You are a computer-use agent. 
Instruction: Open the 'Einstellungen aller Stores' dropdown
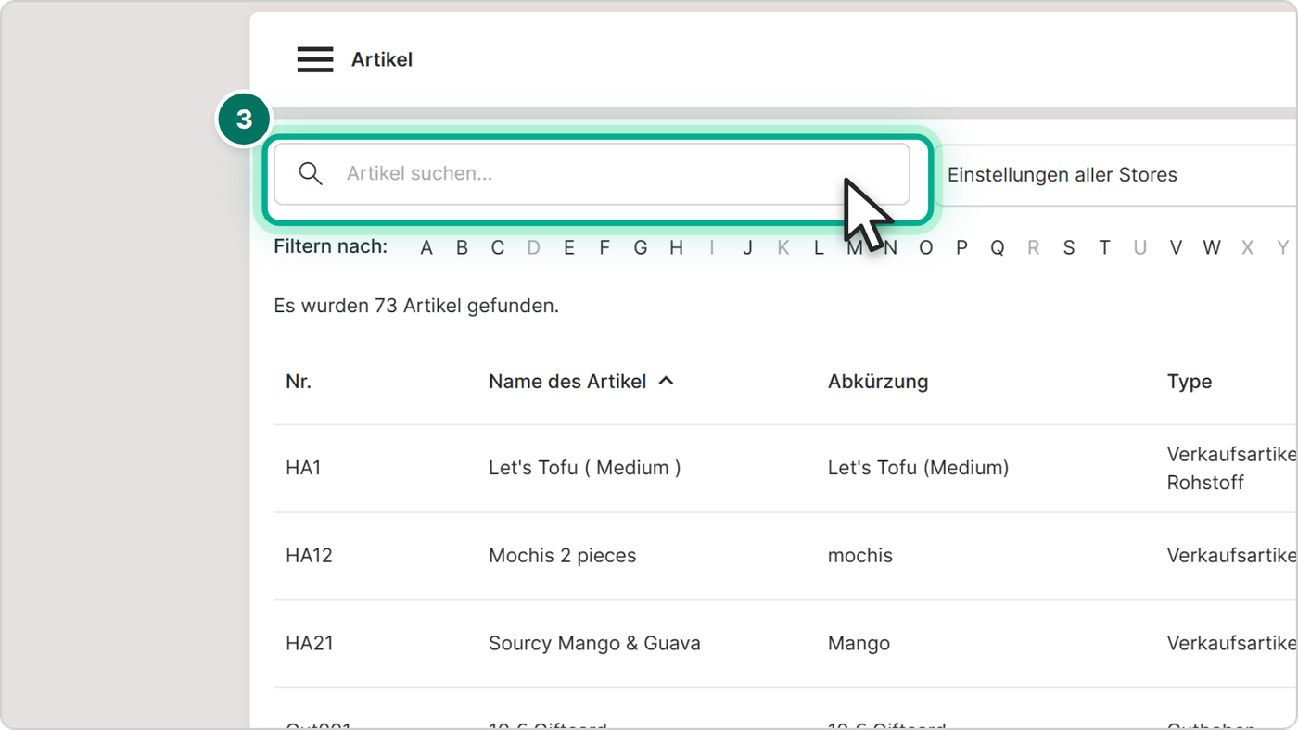(x=1116, y=175)
